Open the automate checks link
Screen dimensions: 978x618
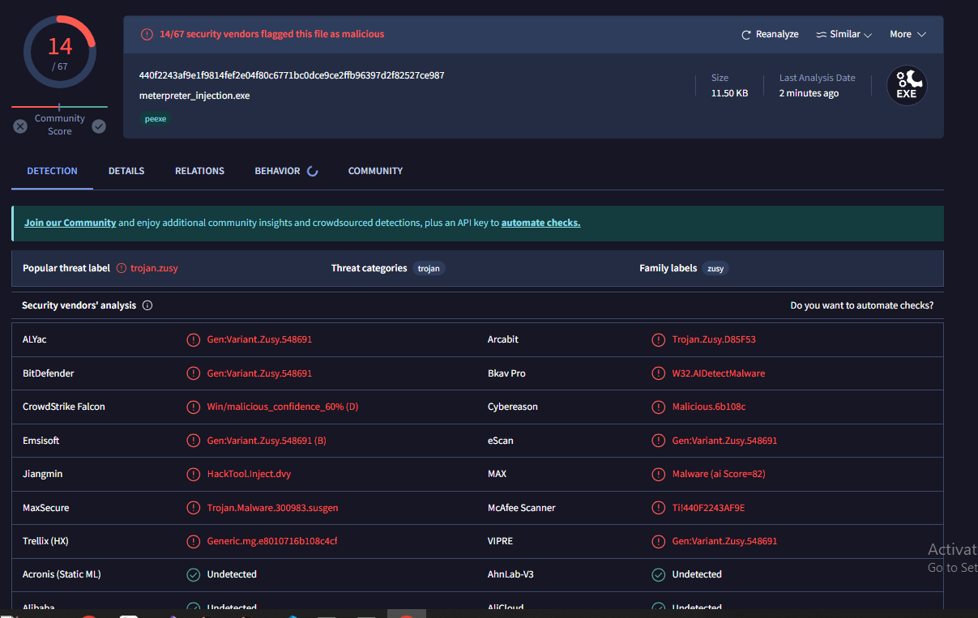coord(540,223)
